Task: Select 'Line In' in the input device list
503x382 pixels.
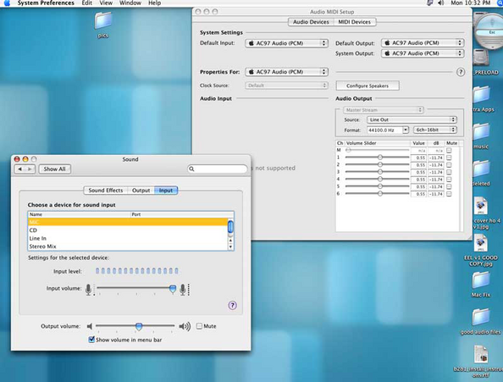Action: pos(128,238)
